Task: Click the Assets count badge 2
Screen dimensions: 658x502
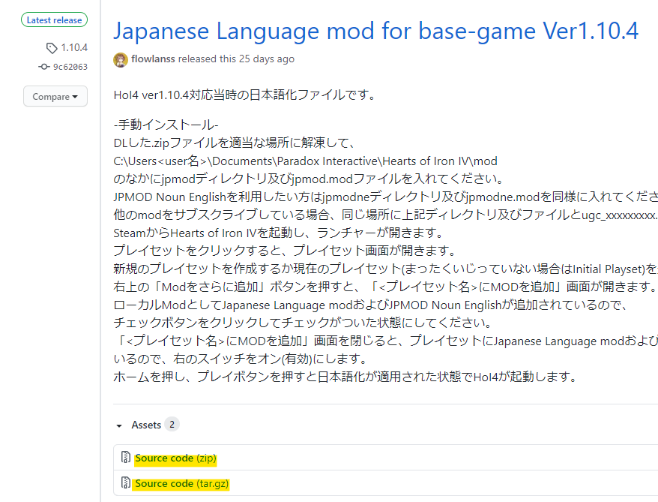Action: 172,424
